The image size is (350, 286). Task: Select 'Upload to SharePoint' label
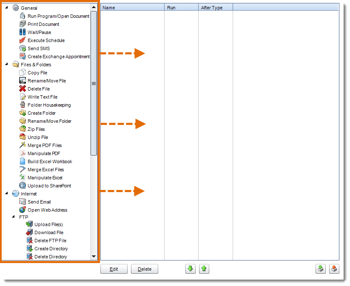(x=49, y=186)
